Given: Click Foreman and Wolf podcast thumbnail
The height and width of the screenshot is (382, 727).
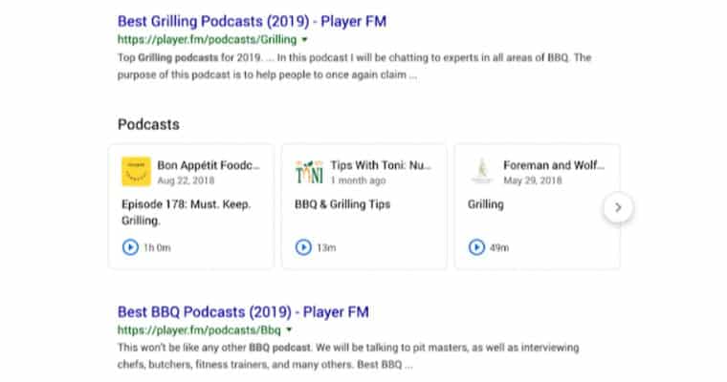Looking at the screenshot, I should coord(482,171).
